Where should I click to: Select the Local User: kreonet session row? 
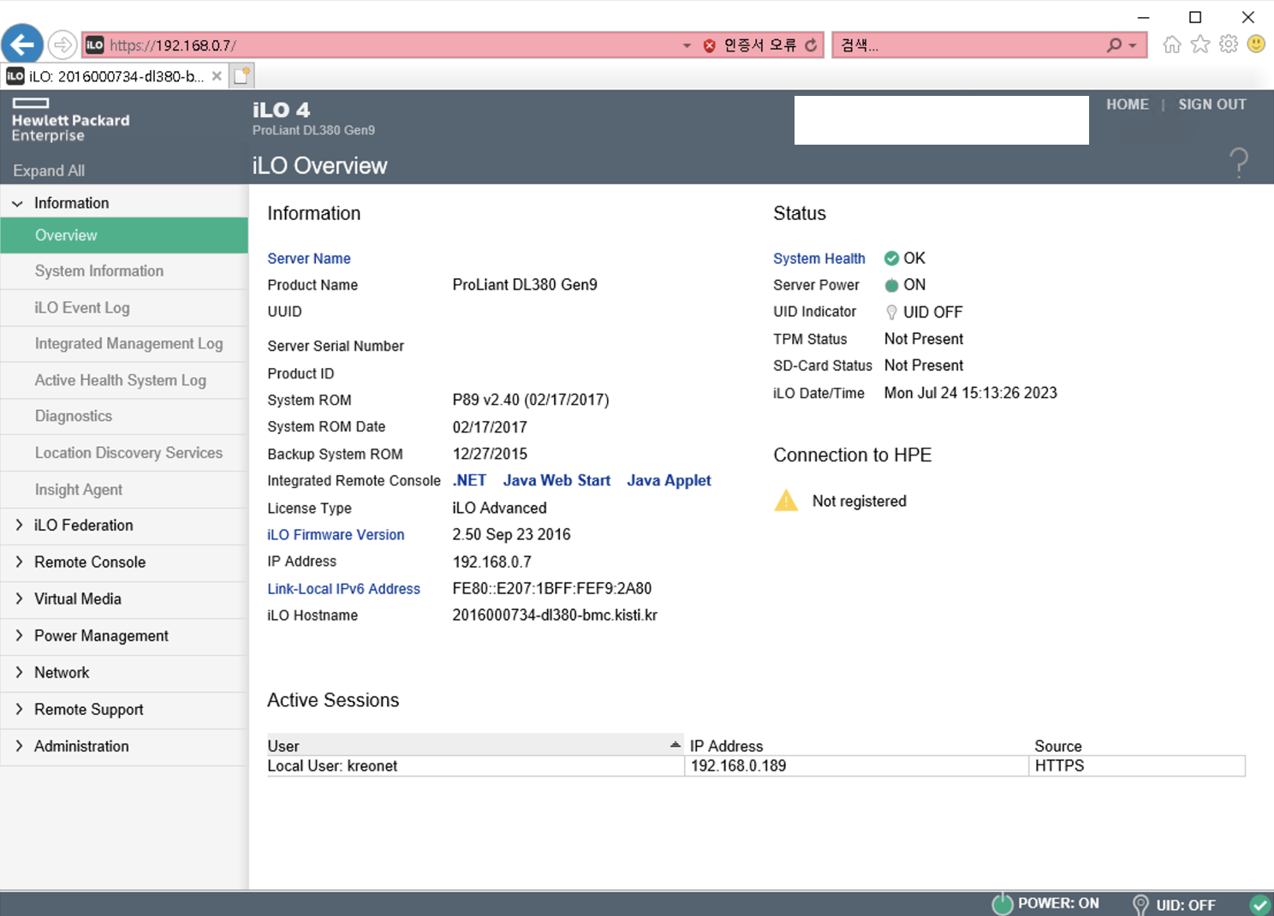point(756,766)
